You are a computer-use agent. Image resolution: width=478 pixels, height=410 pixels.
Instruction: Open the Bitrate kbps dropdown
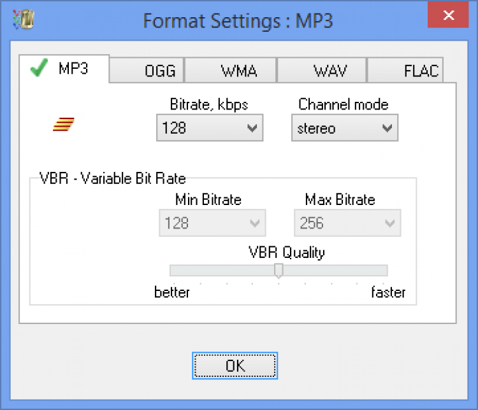pyautogui.click(x=209, y=128)
